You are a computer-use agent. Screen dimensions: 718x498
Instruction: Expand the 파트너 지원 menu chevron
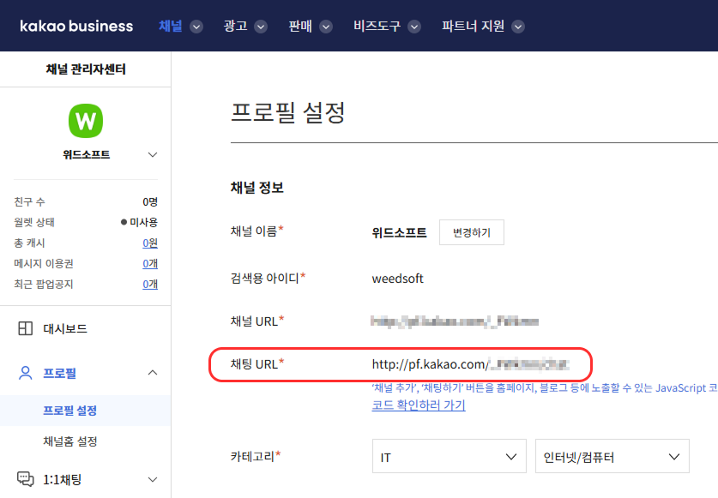coord(518,27)
